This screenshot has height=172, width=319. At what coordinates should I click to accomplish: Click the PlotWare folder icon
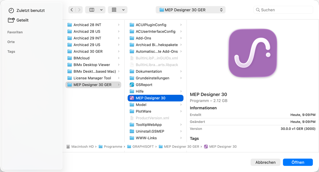click(x=132, y=111)
